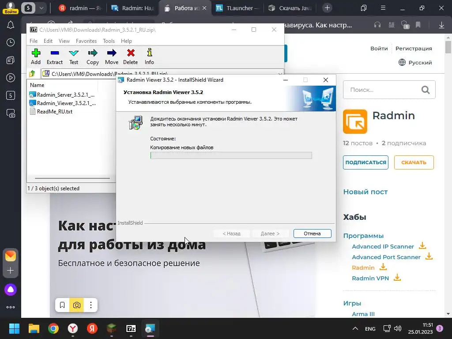The image size is (452, 339).
Task: Click the ПОДПИСАТЬСЯ button
Action: (x=365, y=162)
